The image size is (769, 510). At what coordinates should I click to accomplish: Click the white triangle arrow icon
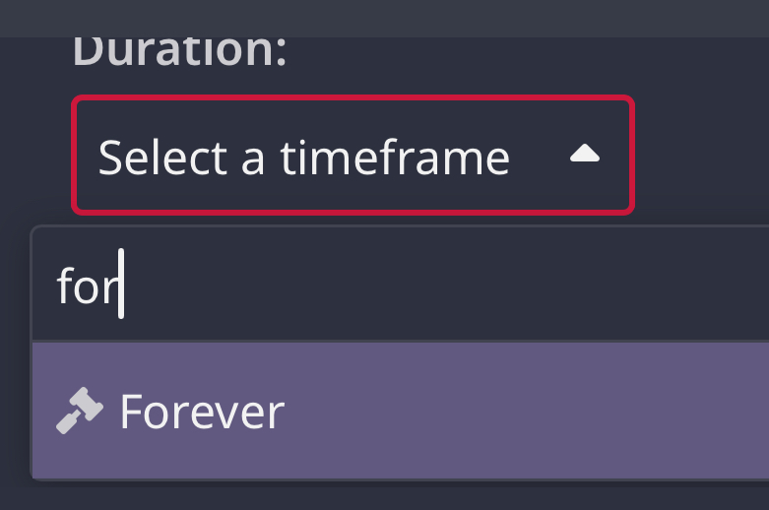585,154
